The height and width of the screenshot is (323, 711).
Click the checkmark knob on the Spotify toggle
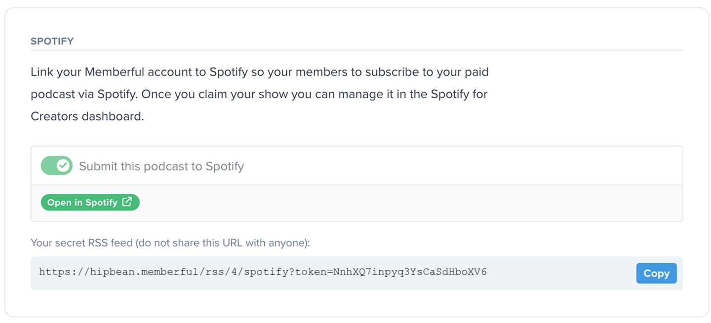(x=63, y=166)
